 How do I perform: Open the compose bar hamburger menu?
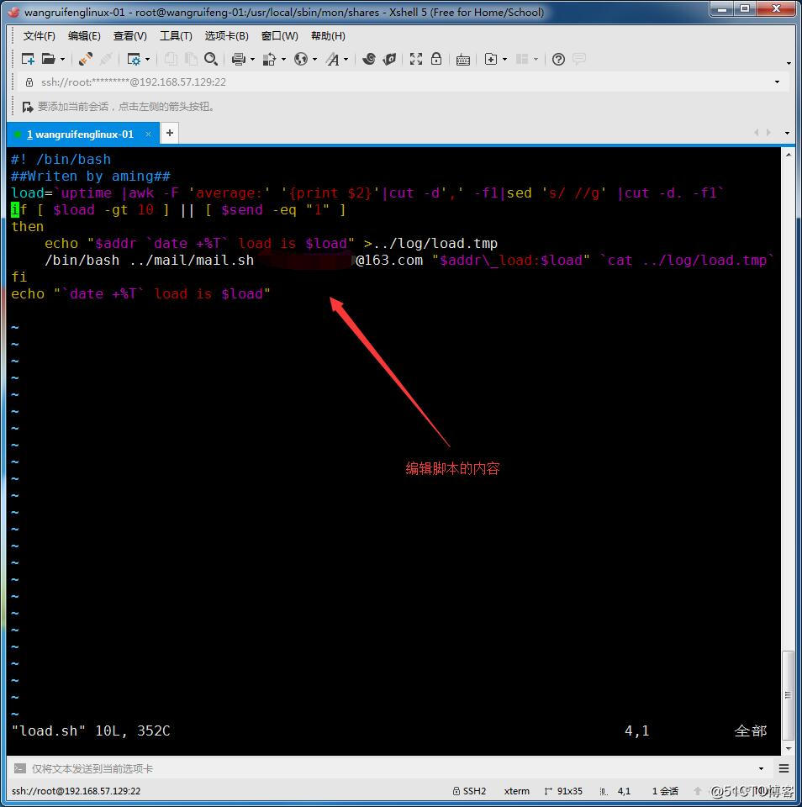(784, 768)
